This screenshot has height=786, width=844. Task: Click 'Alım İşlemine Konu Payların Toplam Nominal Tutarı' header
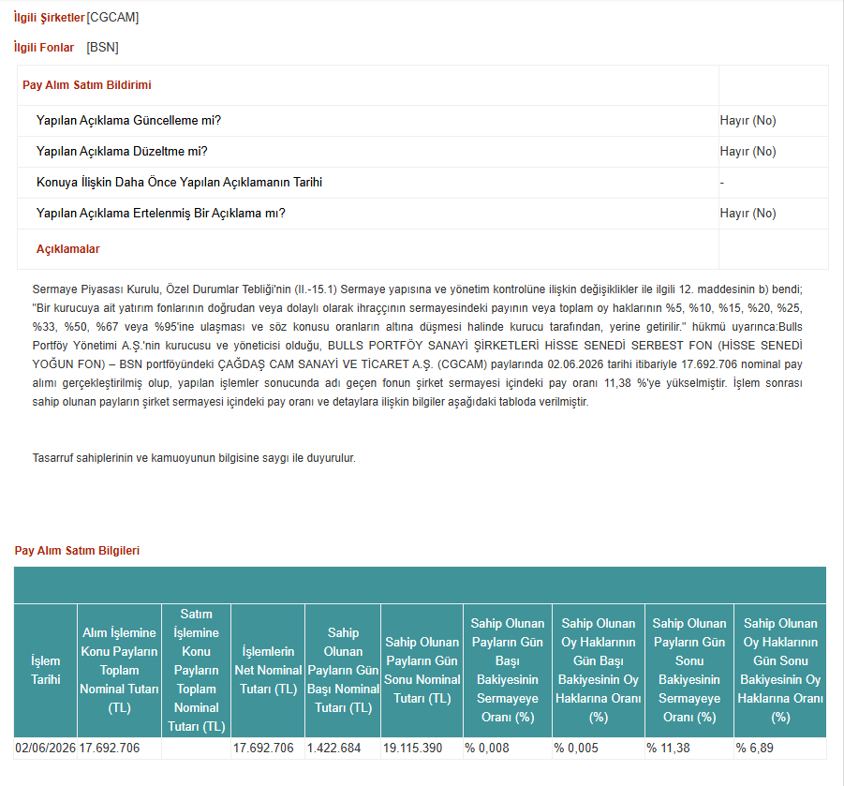point(120,670)
